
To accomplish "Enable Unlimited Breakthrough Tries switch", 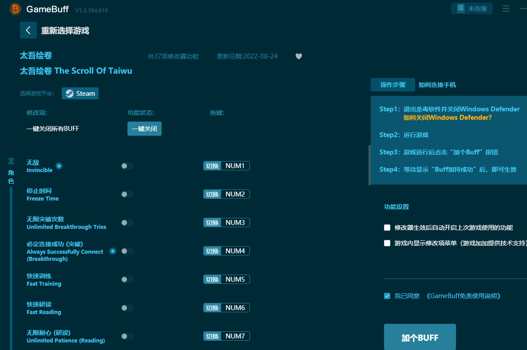I will pos(127,223).
